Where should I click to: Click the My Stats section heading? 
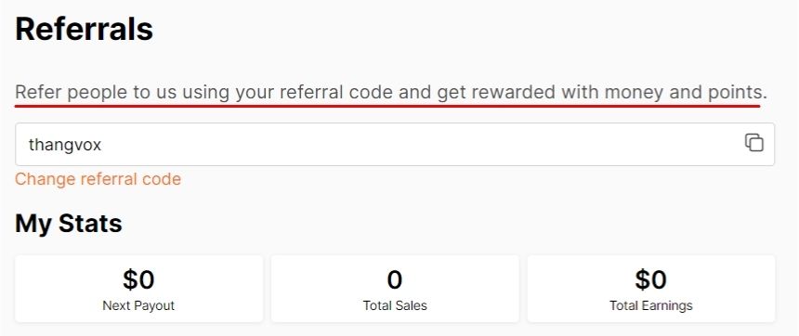coord(68,224)
